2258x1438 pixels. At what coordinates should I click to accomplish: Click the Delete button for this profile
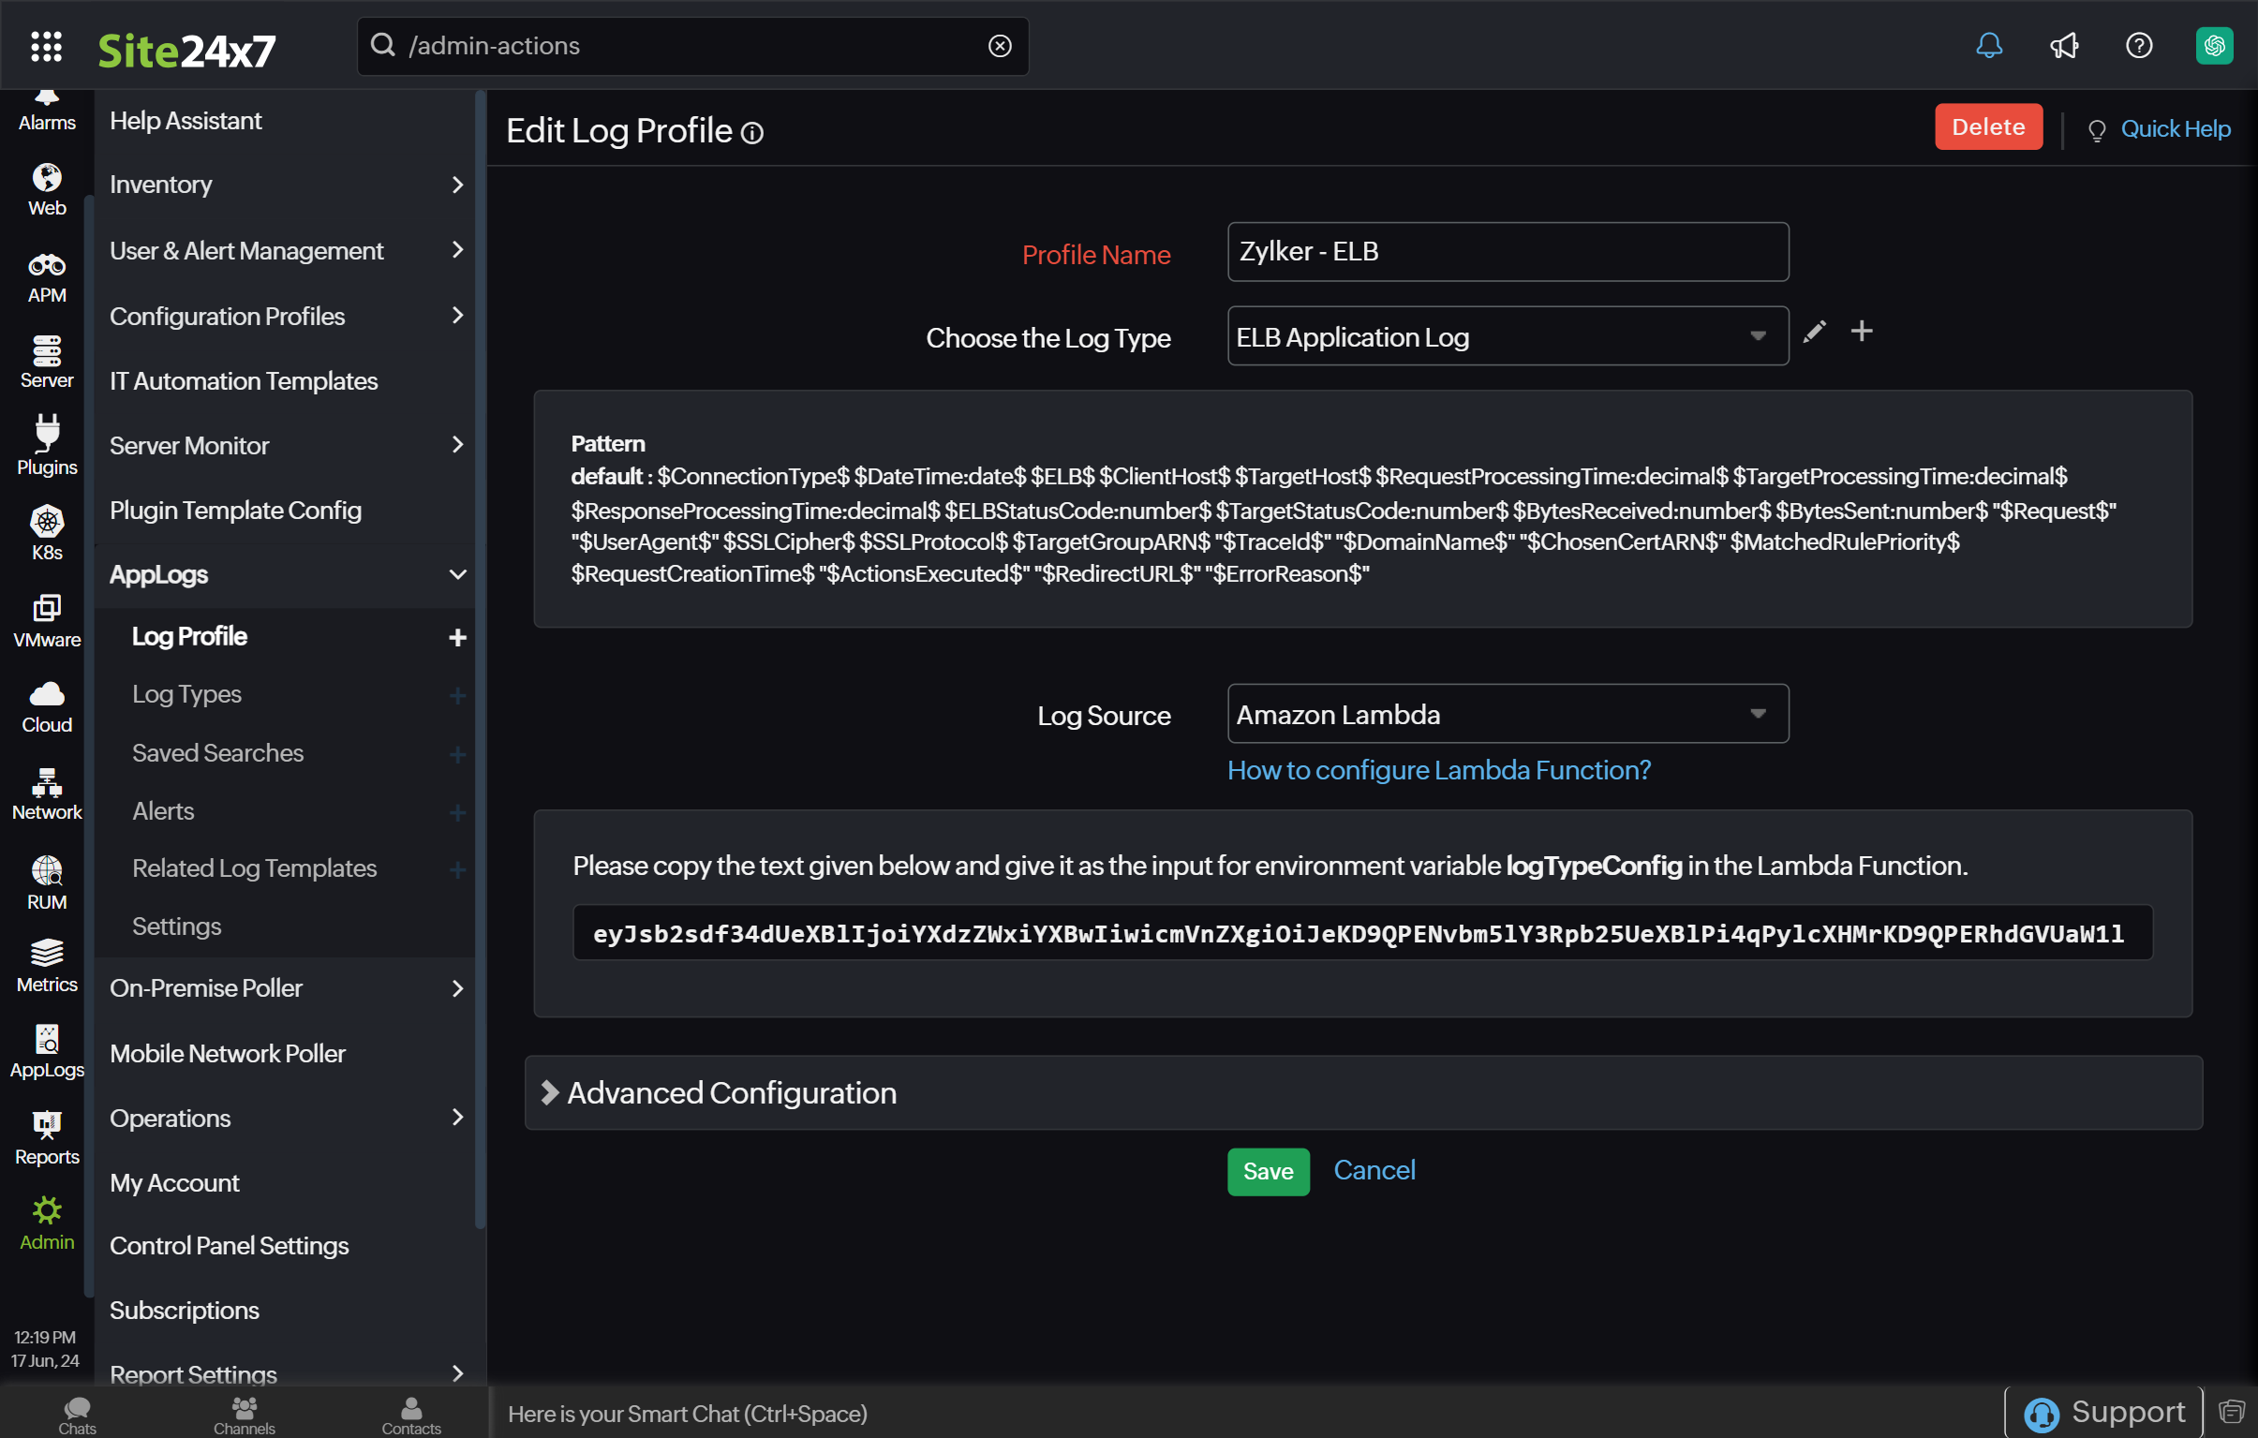1990,126
